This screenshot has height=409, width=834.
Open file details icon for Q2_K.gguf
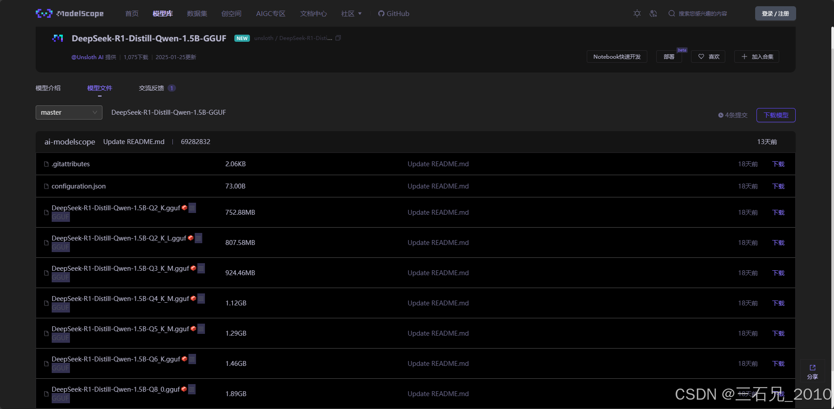coord(192,208)
